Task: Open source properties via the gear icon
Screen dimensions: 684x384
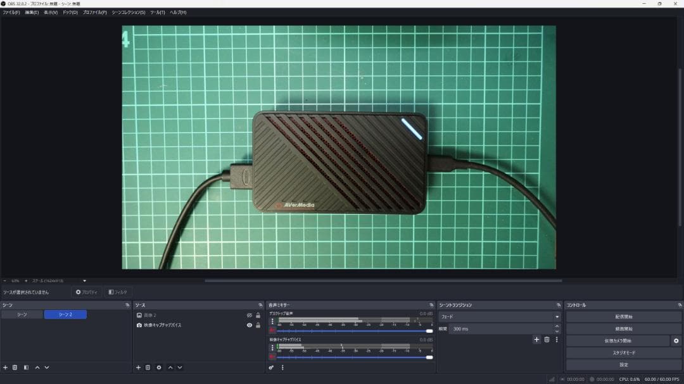Action: pyautogui.click(x=159, y=367)
